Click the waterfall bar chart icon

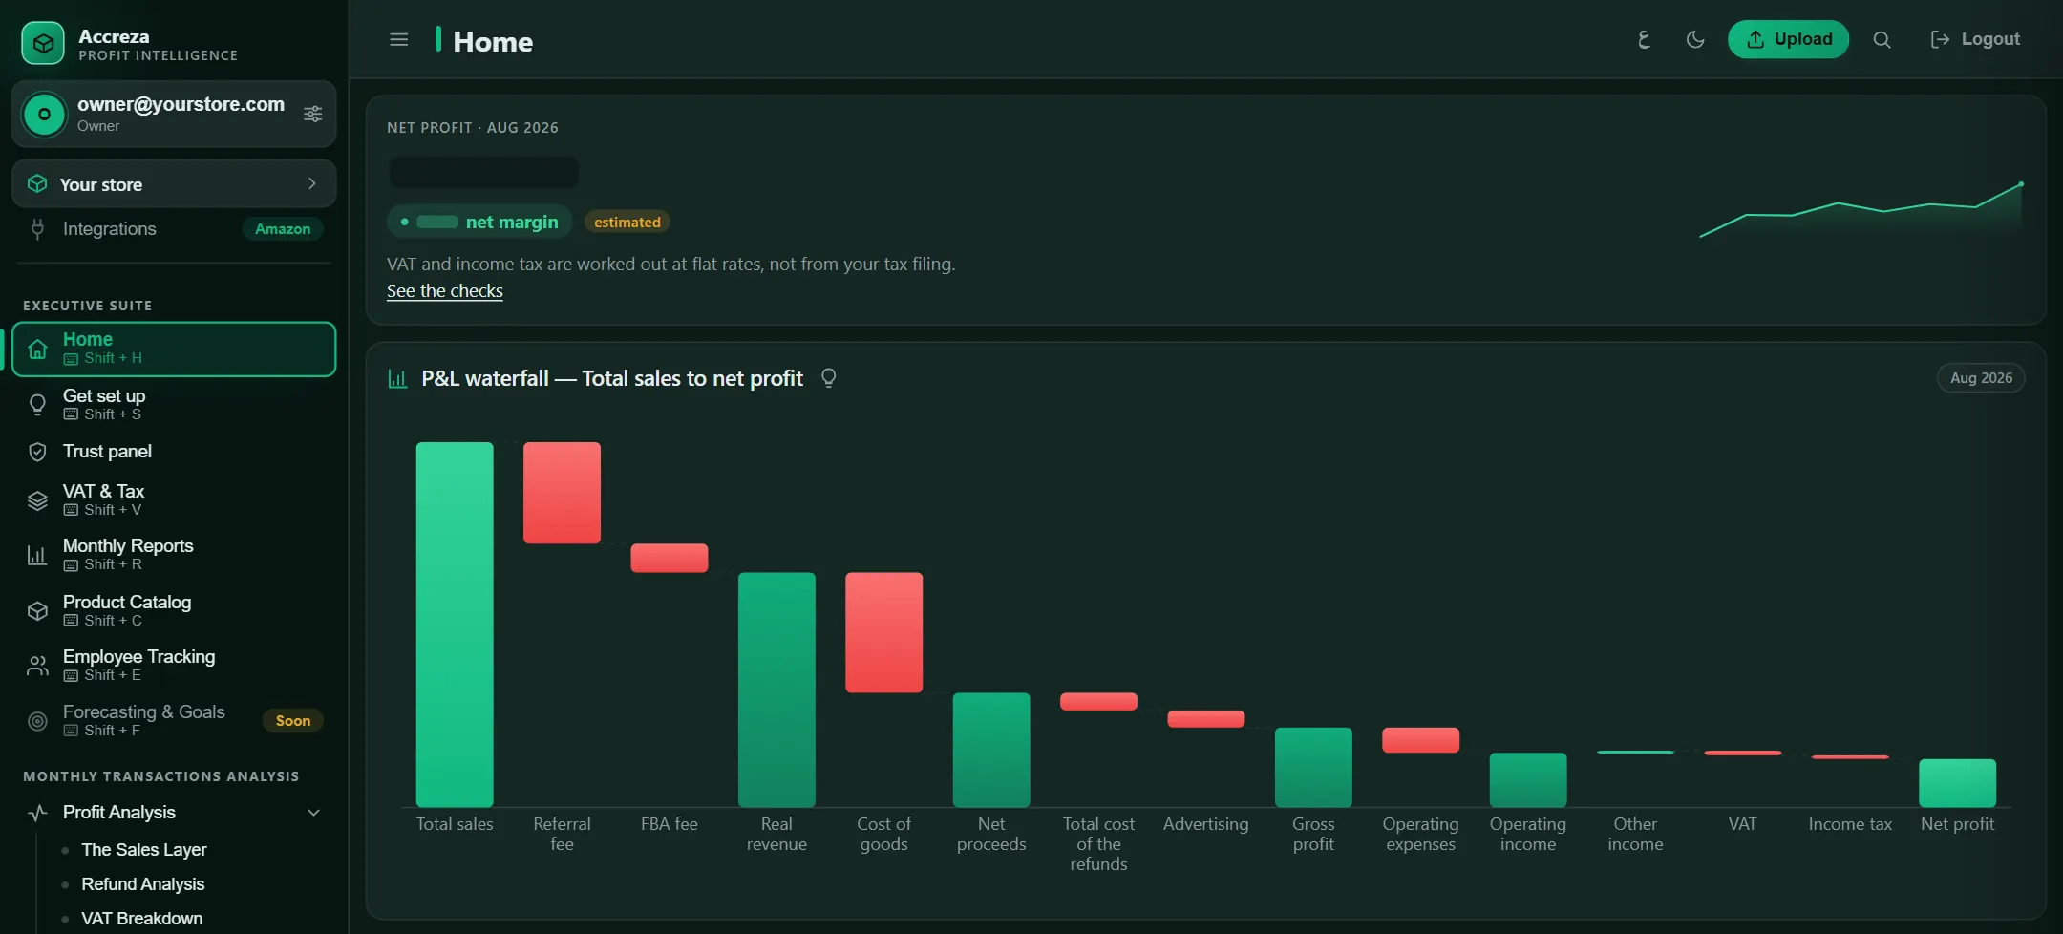click(398, 378)
